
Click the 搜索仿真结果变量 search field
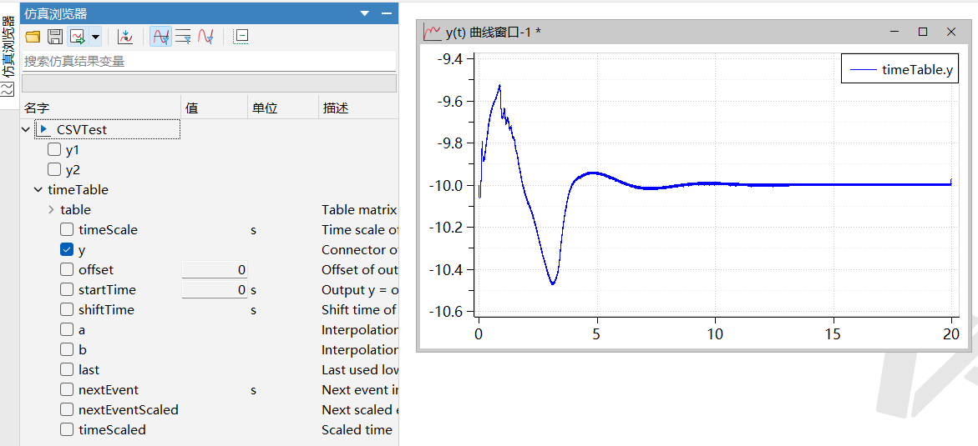tap(207, 61)
